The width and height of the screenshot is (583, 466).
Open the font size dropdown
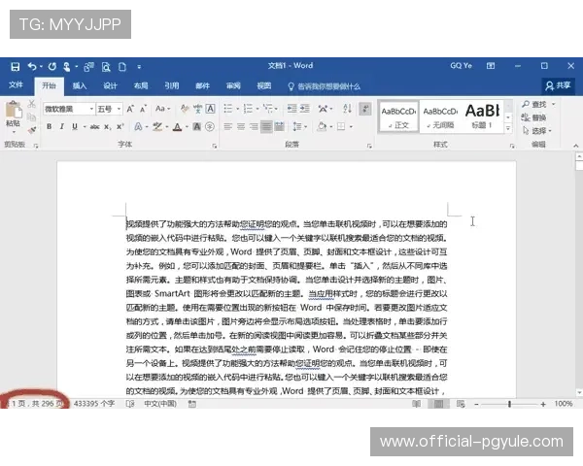[x=119, y=109]
